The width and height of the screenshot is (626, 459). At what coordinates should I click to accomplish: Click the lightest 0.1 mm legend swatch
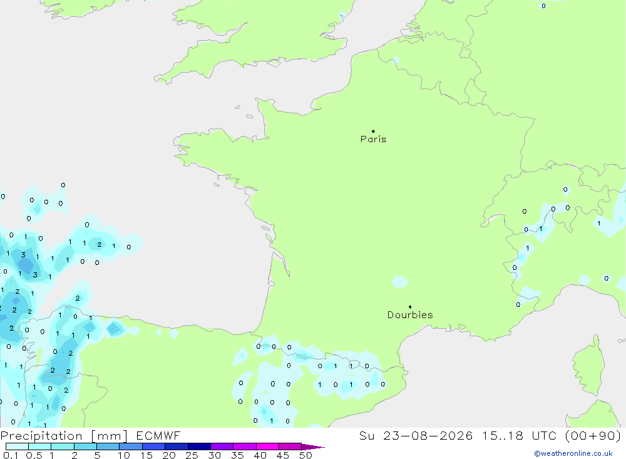pyautogui.click(x=17, y=446)
